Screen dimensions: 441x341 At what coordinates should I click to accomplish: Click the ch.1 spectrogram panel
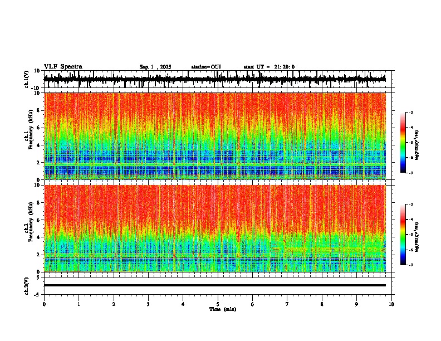(215, 136)
